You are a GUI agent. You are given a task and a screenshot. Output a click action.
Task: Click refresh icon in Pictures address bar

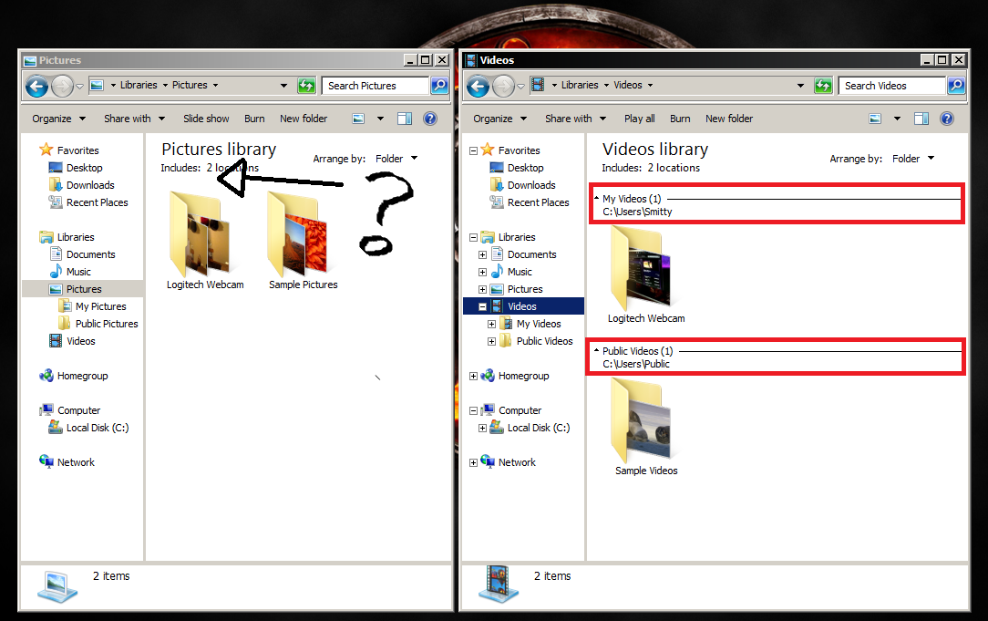click(x=306, y=85)
